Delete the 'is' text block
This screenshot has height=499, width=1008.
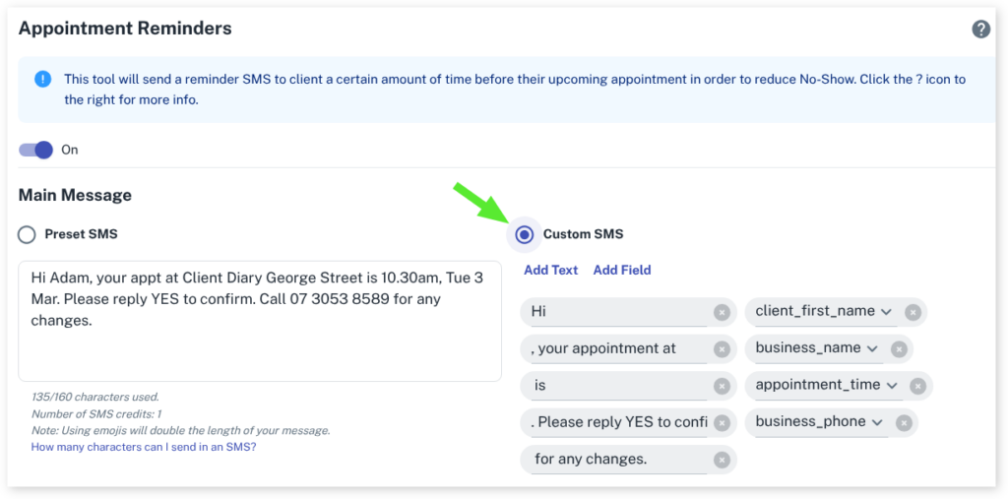pos(722,386)
